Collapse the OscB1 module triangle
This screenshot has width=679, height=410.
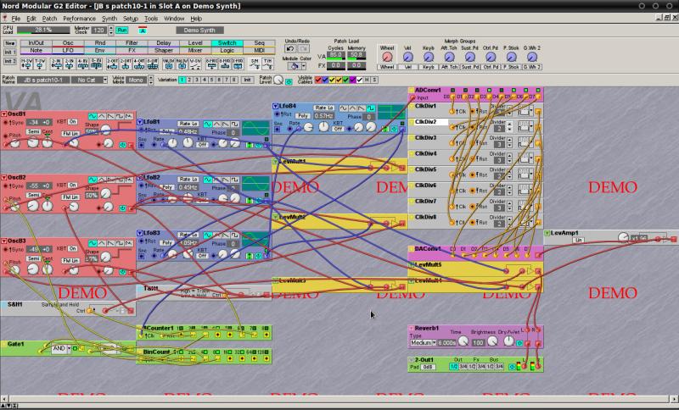click(x=4, y=114)
